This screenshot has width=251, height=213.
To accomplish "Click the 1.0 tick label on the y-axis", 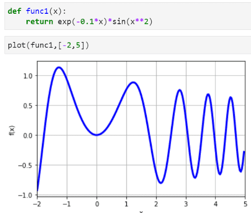I will tap(28, 76).
